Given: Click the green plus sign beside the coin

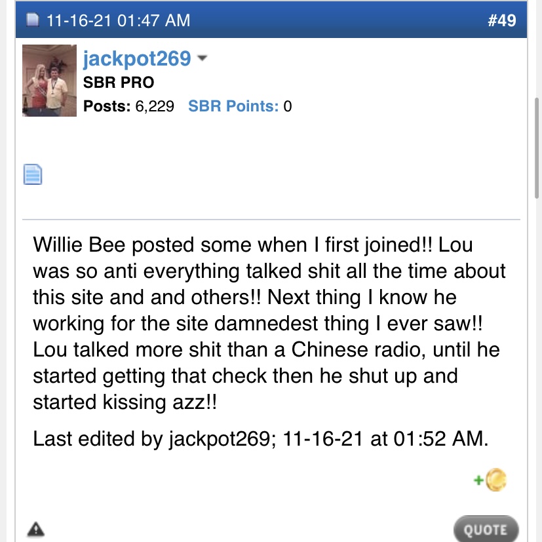Looking at the screenshot, I should tap(478, 480).
